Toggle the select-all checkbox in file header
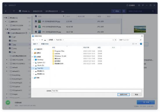Viewport: 160px width, 112px height. 36,16
